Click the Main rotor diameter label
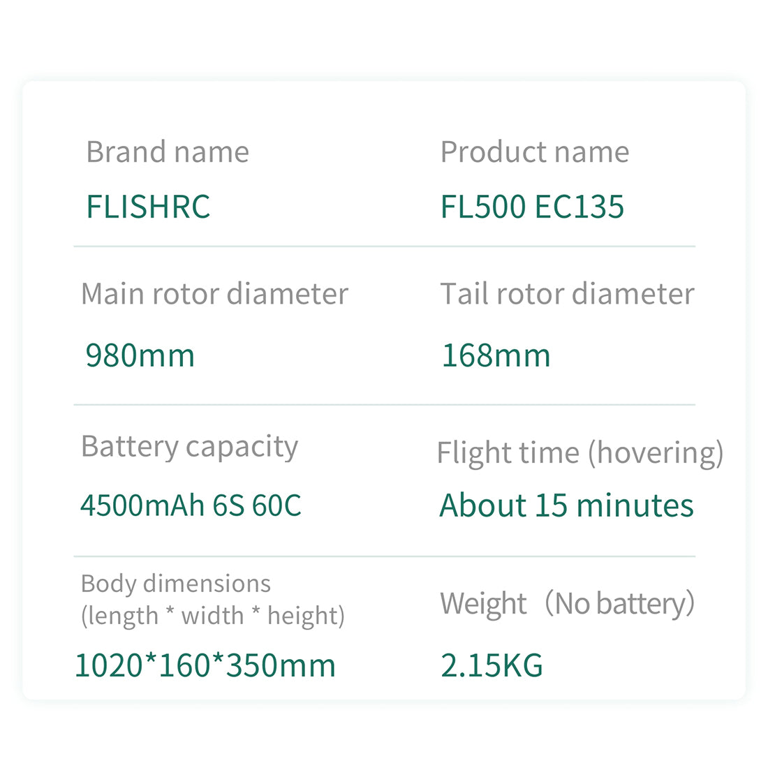Image resolution: width=768 pixels, height=768 pixels. pos(214,294)
